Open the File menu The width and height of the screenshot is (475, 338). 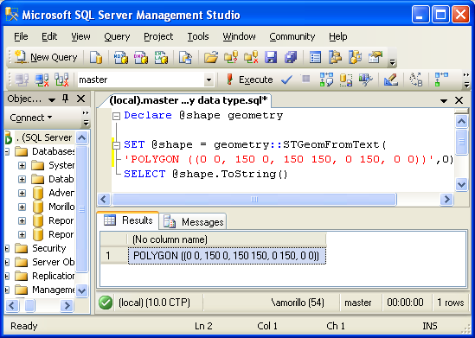click(x=21, y=36)
